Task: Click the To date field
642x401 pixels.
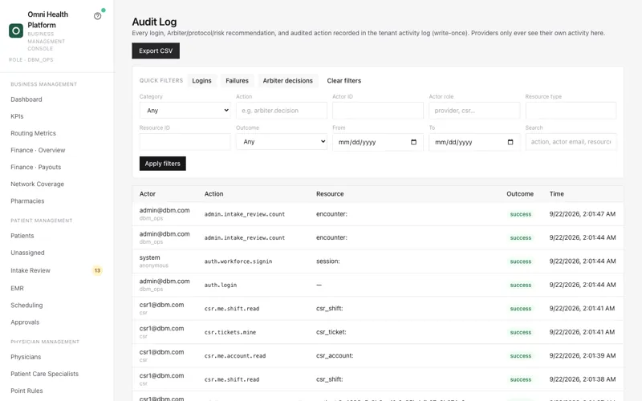Action: [x=474, y=142]
